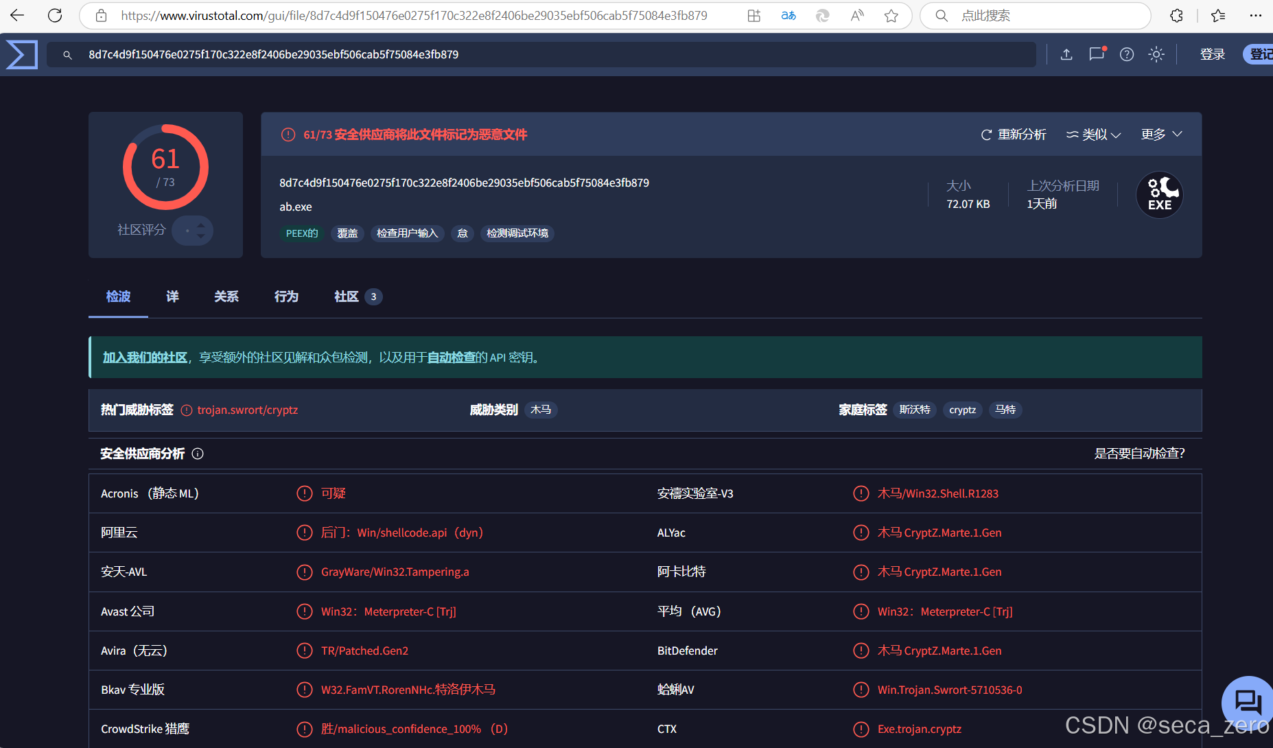Screen dimensions: 1273x748
Task: Open split screen icon in address bar
Action: (754, 15)
